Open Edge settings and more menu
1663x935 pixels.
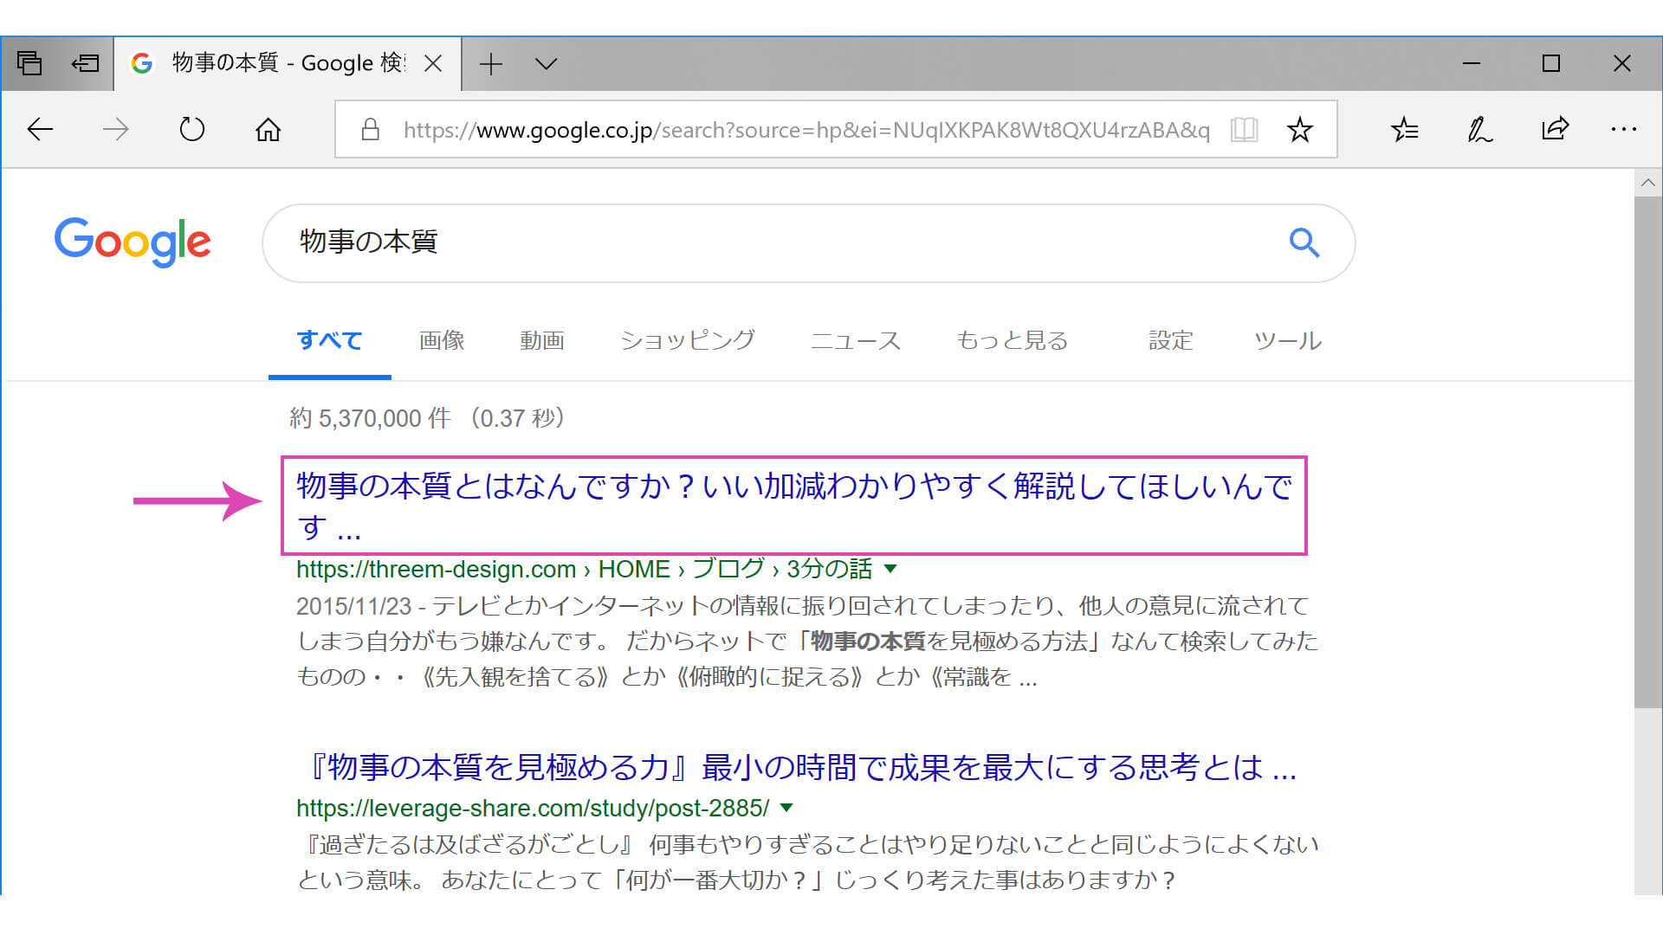click(x=1623, y=130)
